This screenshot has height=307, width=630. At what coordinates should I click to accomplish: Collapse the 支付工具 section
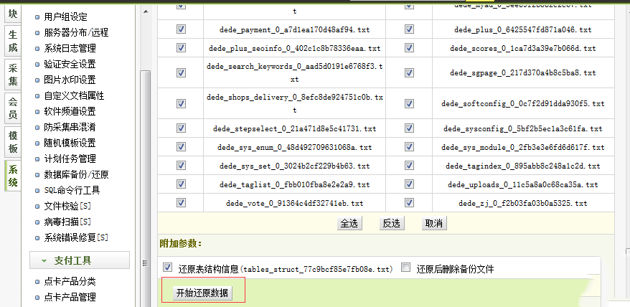tap(80, 260)
